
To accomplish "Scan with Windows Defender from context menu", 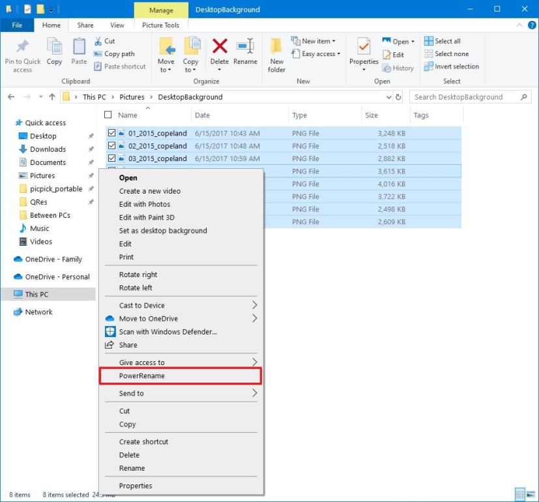I will click(168, 332).
